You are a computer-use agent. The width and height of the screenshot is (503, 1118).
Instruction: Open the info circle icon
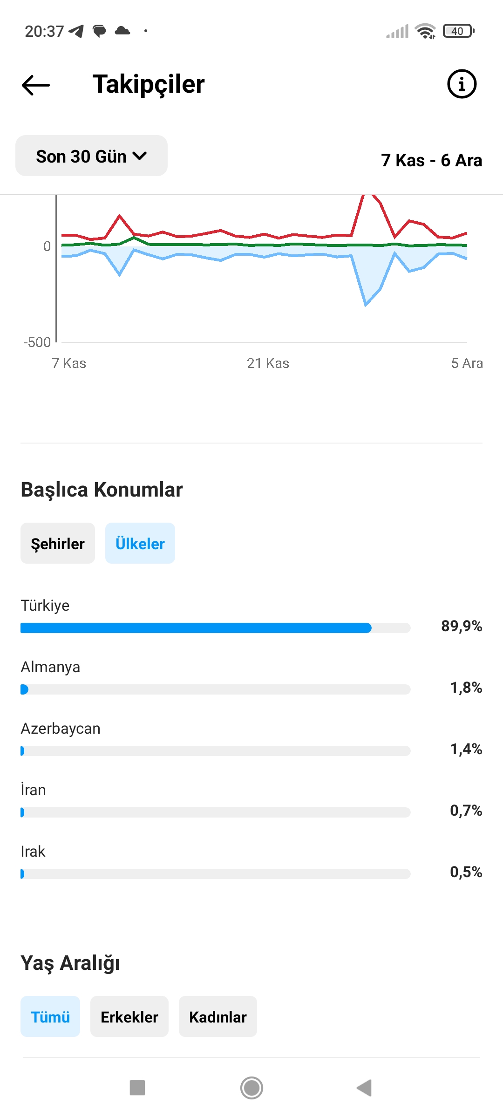462,84
